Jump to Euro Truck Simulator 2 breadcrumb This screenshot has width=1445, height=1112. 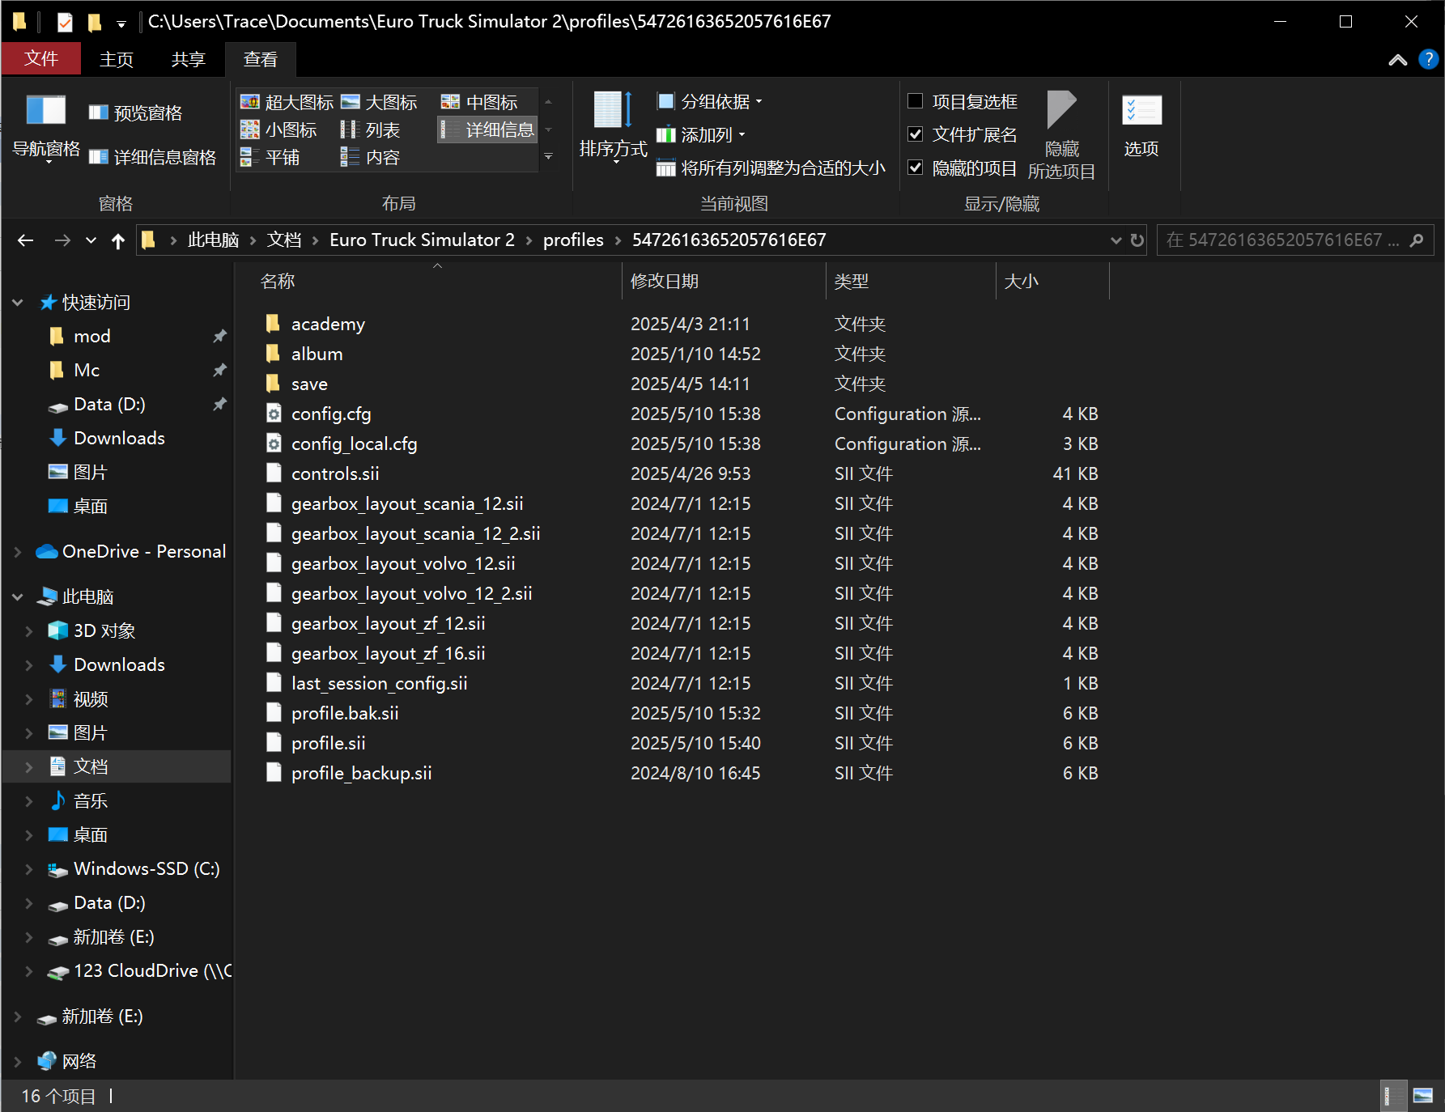coord(422,240)
